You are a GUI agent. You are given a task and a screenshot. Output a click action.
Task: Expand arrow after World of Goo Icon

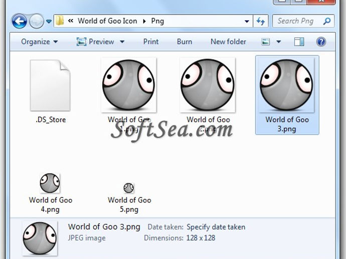144,21
